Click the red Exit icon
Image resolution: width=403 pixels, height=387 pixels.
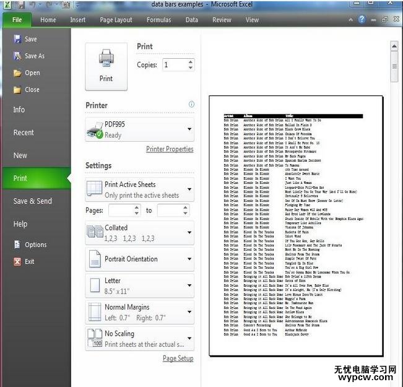pos(17,261)
